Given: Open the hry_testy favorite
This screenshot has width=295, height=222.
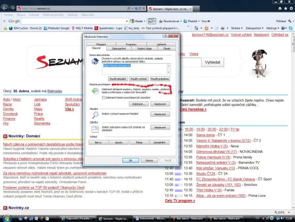Looking at the screenshot, I should pos(132,28).
